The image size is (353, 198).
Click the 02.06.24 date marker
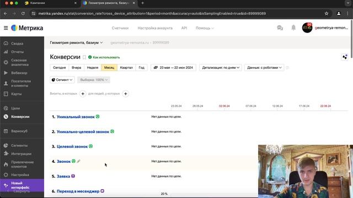(224, 106)
